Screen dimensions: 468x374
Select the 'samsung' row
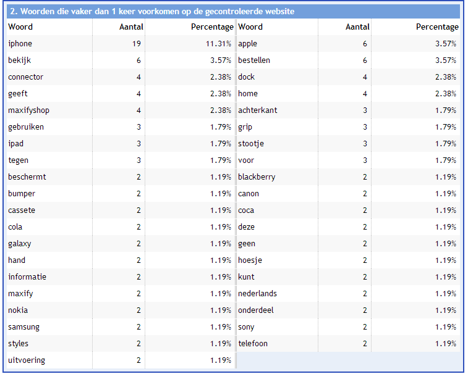[121, 327]
